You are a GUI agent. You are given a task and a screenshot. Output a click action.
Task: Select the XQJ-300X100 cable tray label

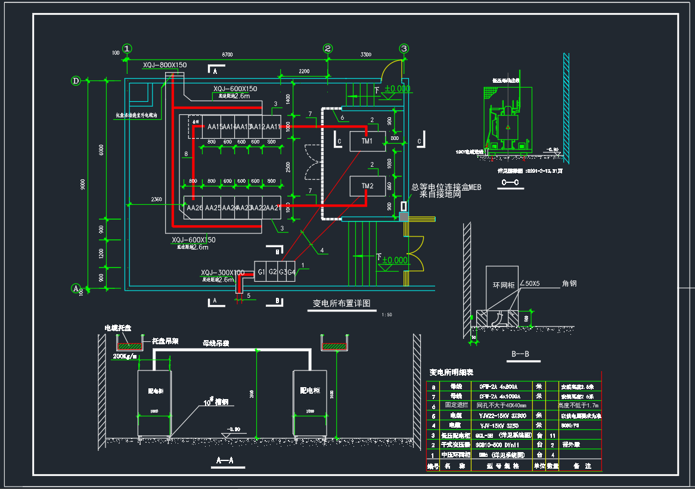pyautogui.click(x=222, y=272)
